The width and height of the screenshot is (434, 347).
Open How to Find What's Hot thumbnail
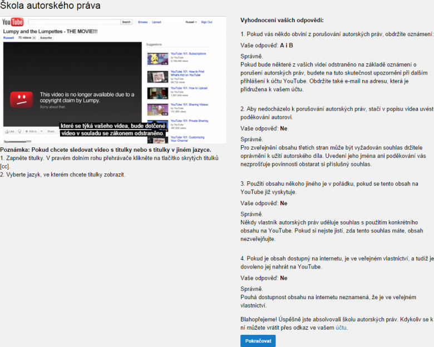[157, 77]
